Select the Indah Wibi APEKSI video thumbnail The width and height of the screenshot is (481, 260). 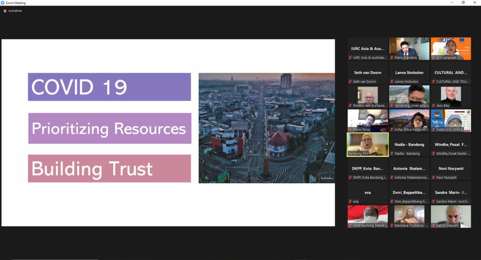tap(450, 120)
